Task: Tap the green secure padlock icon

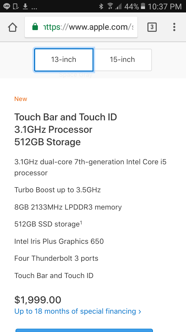Action: pyautogui.click(x=35, y=27)
